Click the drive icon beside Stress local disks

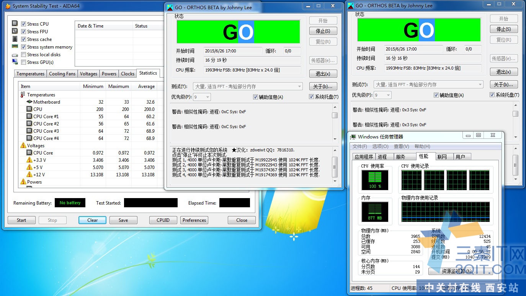[x=15, y=55]
